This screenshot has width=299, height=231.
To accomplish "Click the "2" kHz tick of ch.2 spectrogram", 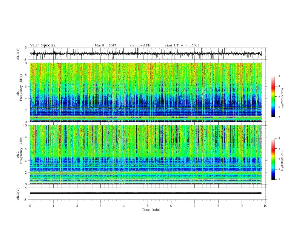I will [x=26, y=172].
